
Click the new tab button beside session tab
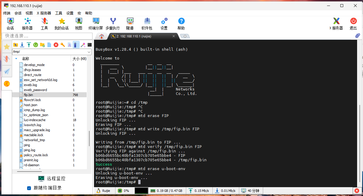pyautogui.click(x=185, y=36)
